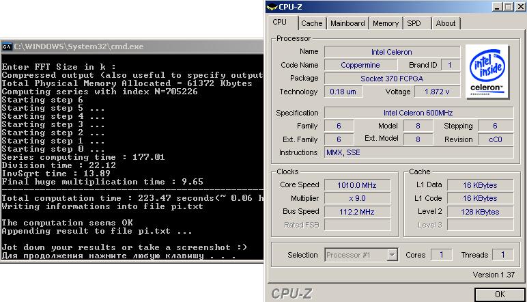Click the x 9.0 multiplier value
The height and width of the screenshot is (302, 527).
click(x=357, y=198)
